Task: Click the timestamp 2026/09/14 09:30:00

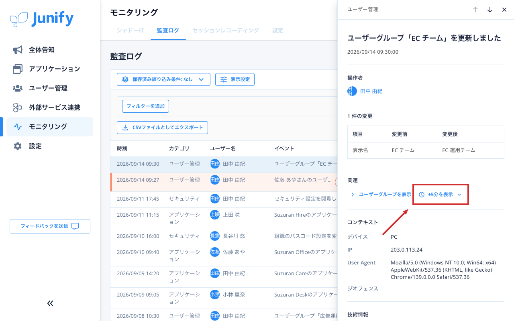Action: point(373,52)
